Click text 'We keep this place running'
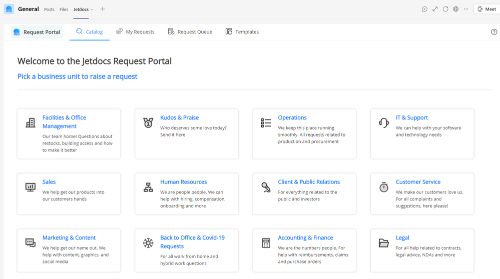 click(x=306, y=127)
